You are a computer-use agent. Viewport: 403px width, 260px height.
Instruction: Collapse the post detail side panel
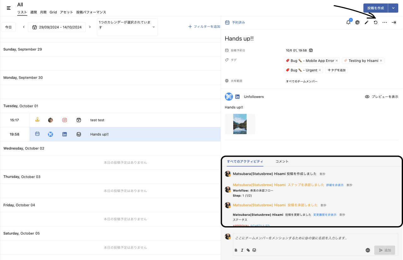tap(394, 22)
